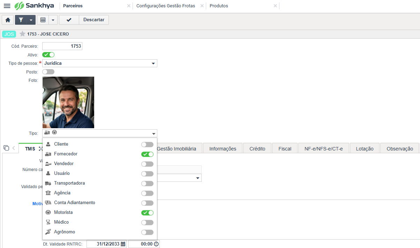Click the Cód. Parceiro field
The image size is (420, 248).
point(62,46)
